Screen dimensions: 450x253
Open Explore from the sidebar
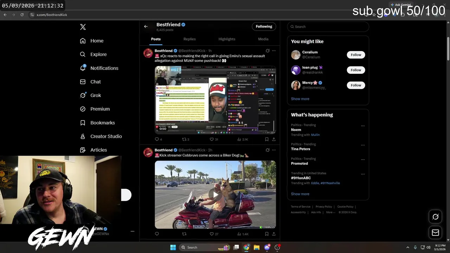point(93,54)
